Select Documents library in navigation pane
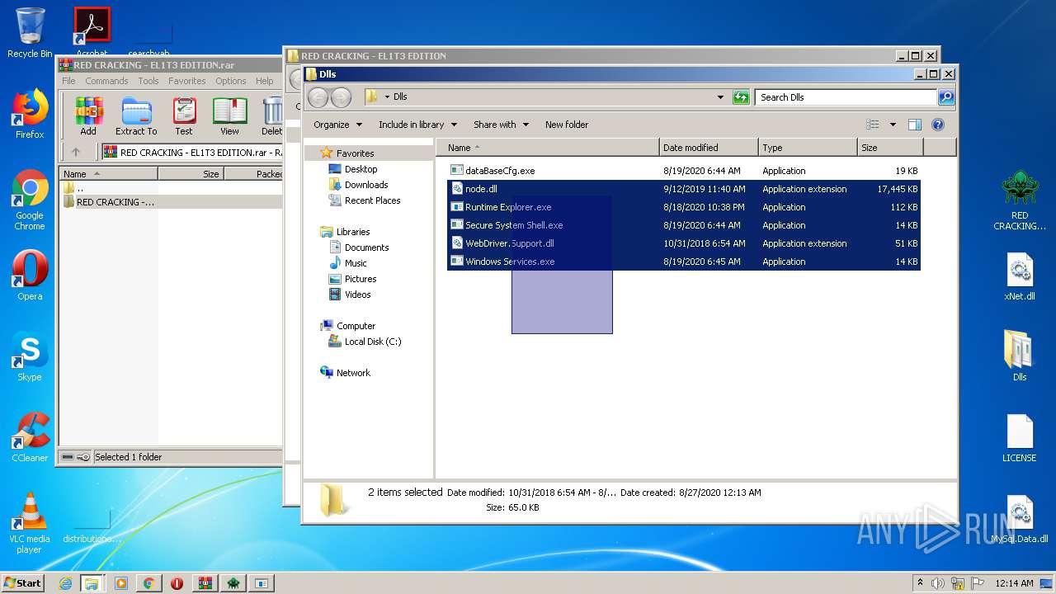 (x=366, y=247)
